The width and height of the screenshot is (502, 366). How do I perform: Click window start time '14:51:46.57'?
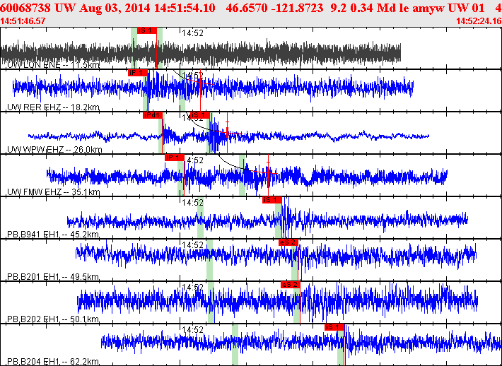tap(23, 21)
